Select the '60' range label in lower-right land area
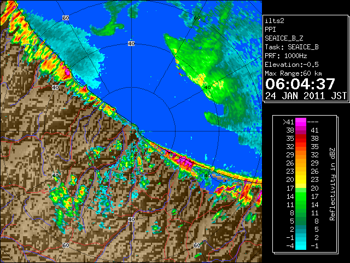This screenshot has width=350, height=263. (197, 245)
